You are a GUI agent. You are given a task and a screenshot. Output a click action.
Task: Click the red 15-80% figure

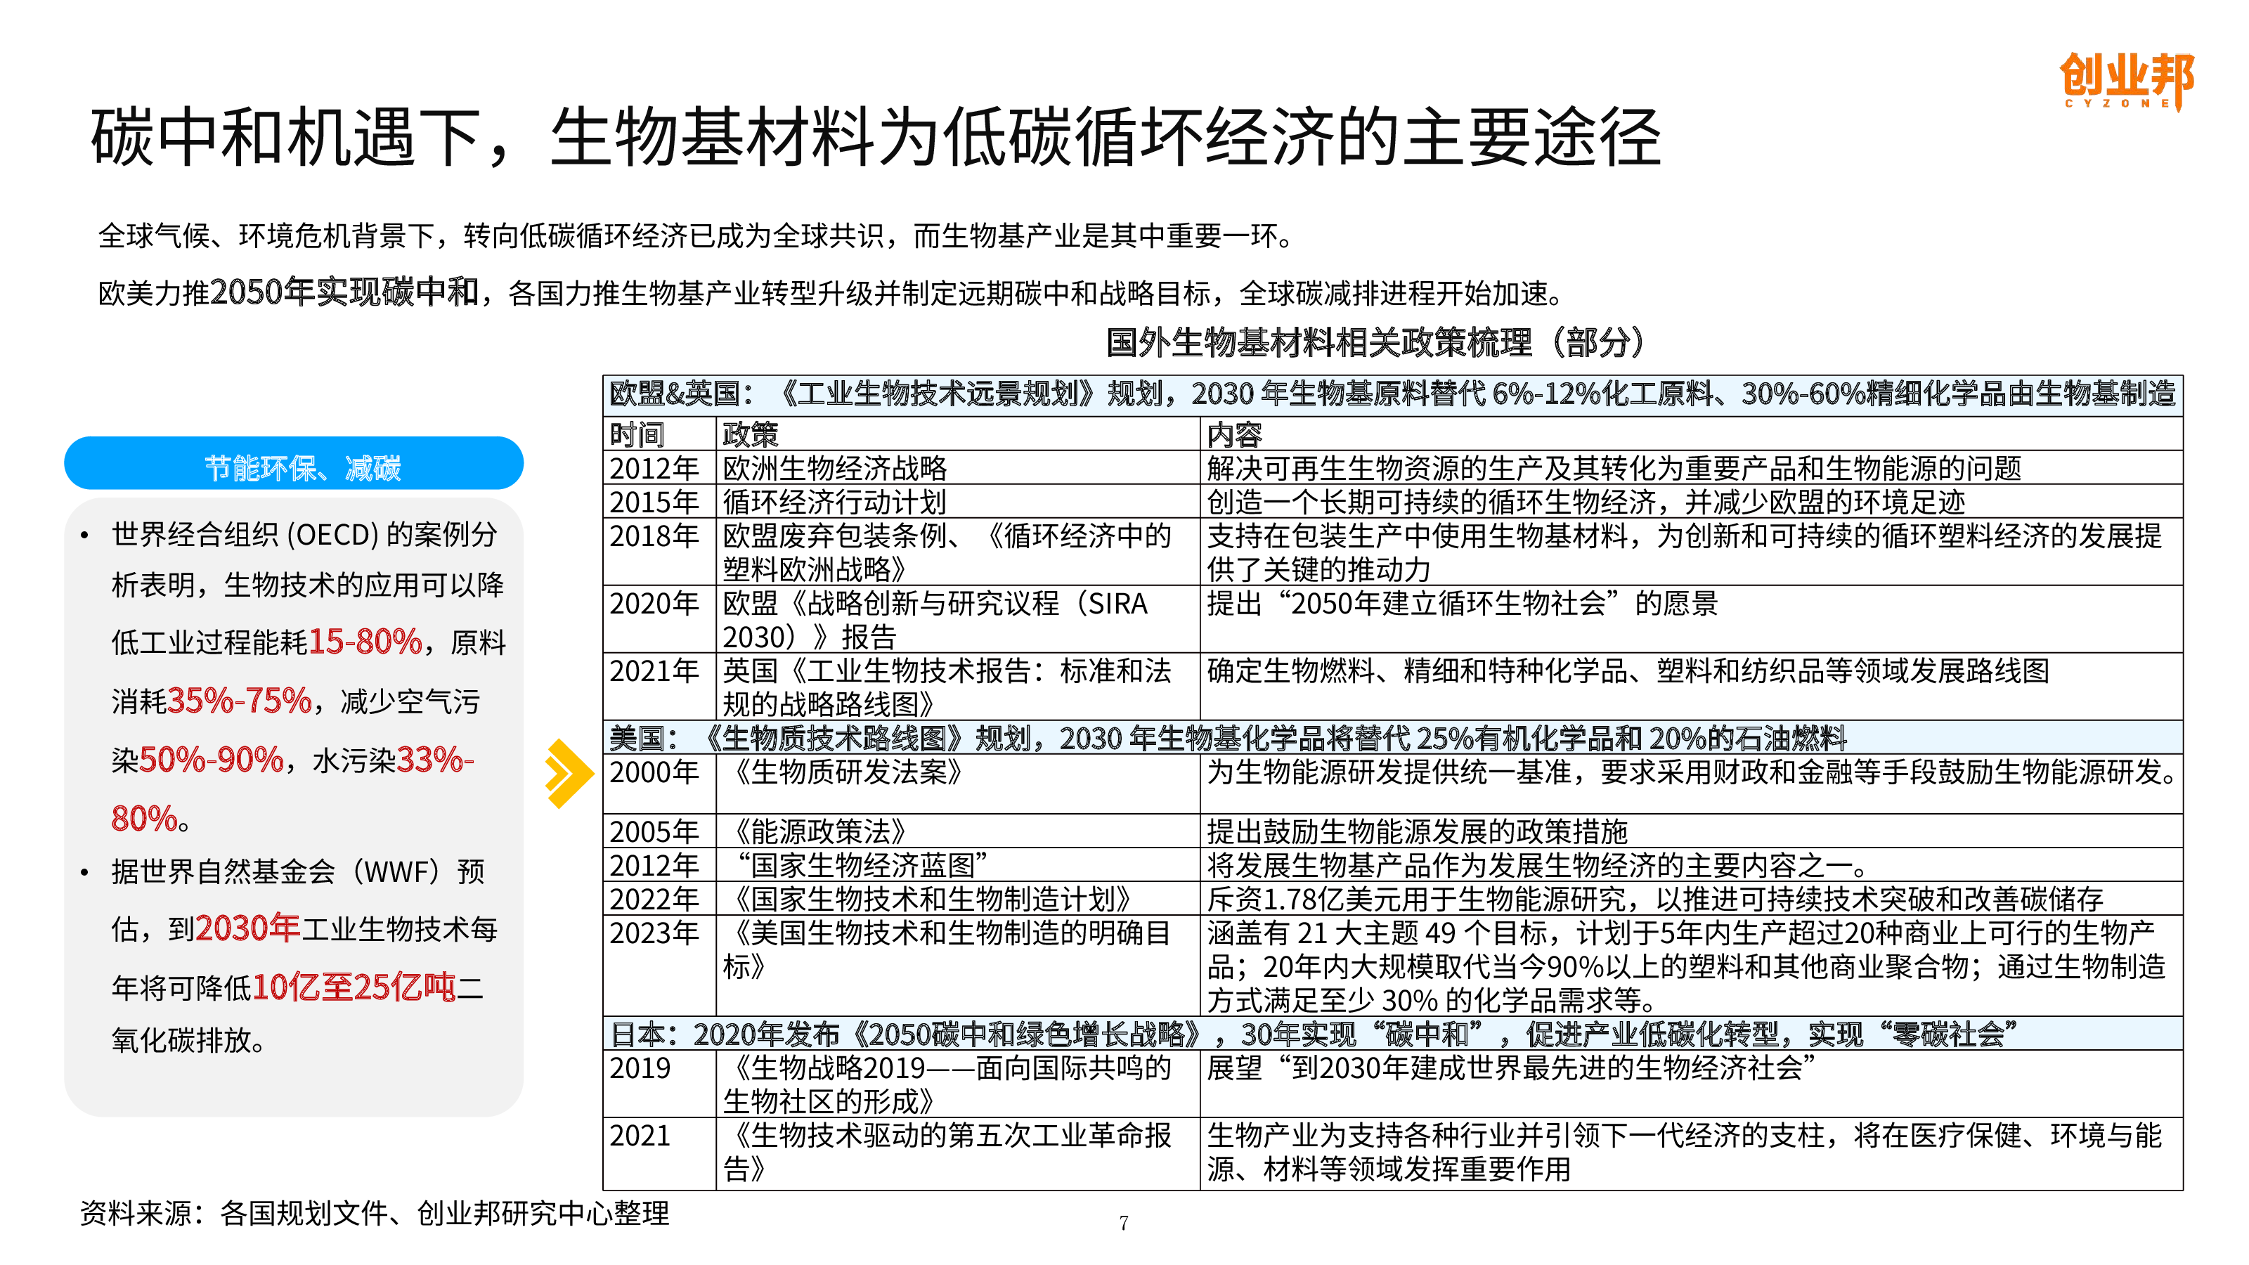tap(365, 642)
